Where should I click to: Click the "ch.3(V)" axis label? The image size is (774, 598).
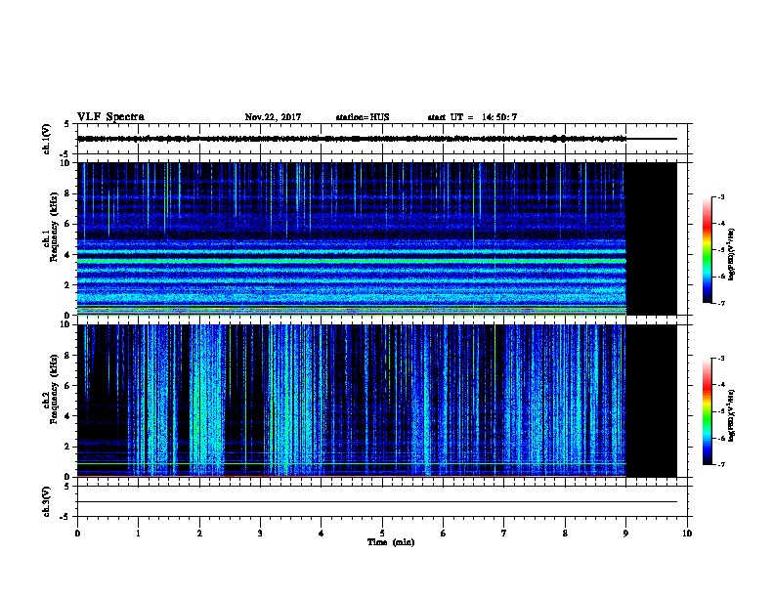coord(47,501)
